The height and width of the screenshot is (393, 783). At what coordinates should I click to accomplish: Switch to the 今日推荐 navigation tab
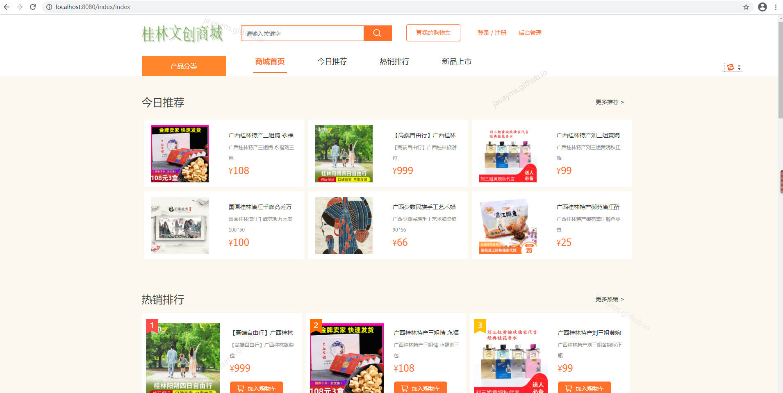332,61
